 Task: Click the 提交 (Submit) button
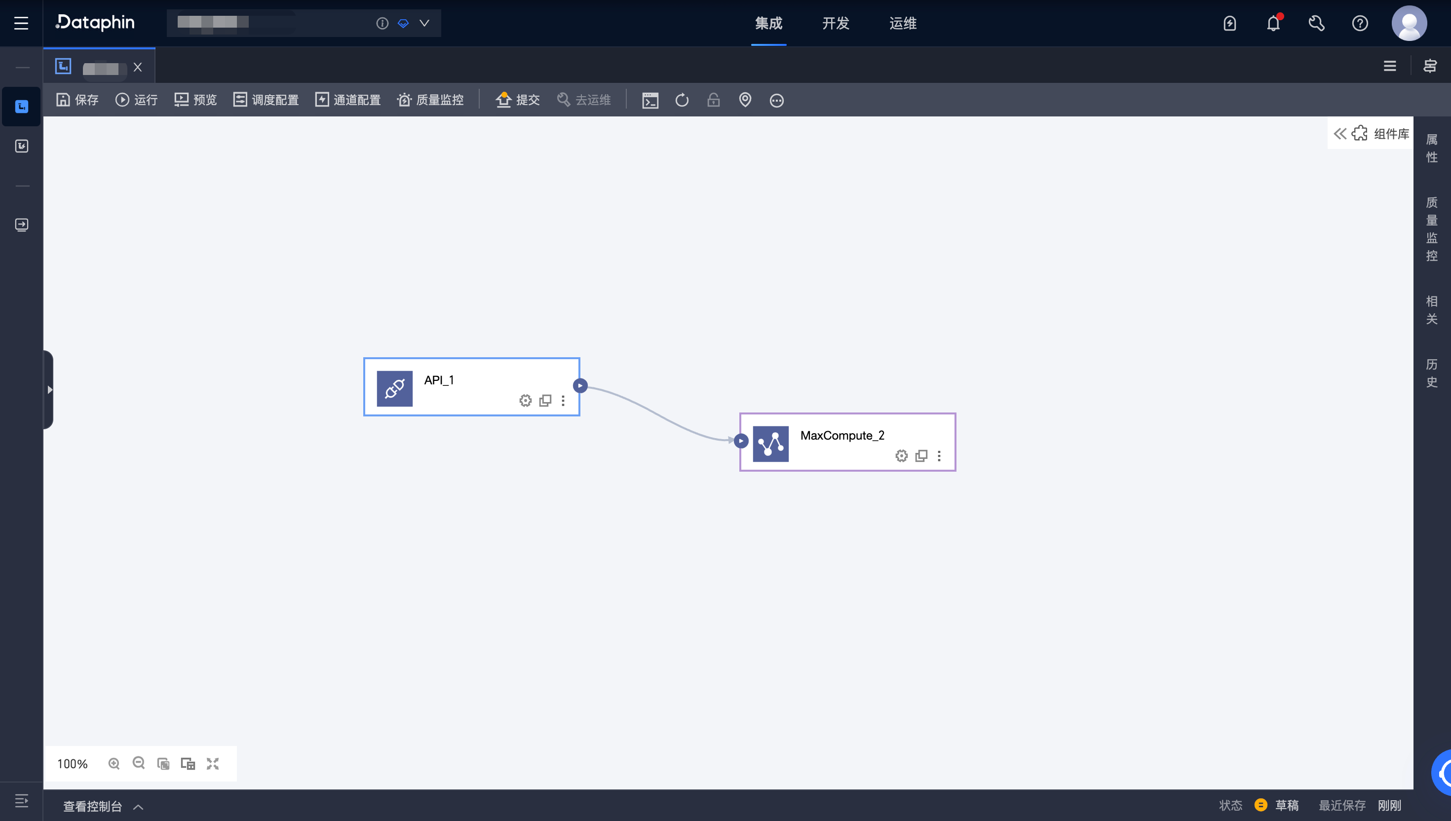[517, 100]
